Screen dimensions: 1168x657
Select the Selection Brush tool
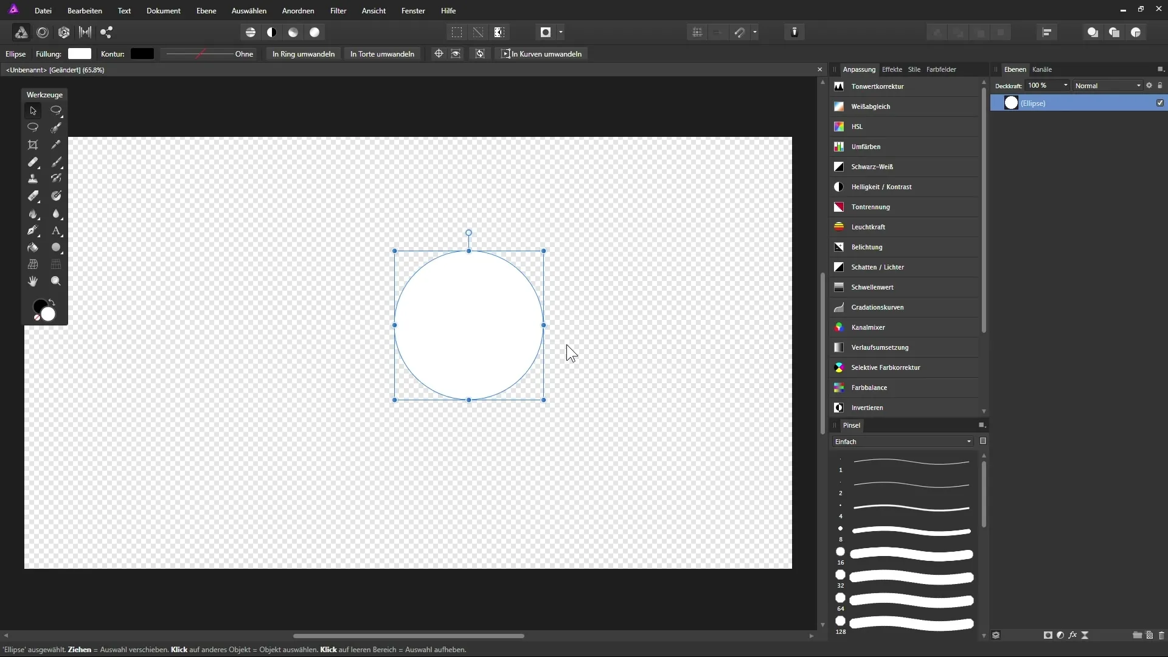point(56,128)
